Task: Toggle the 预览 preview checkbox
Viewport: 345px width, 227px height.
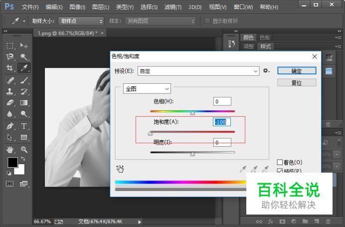Action: [280, 171]
